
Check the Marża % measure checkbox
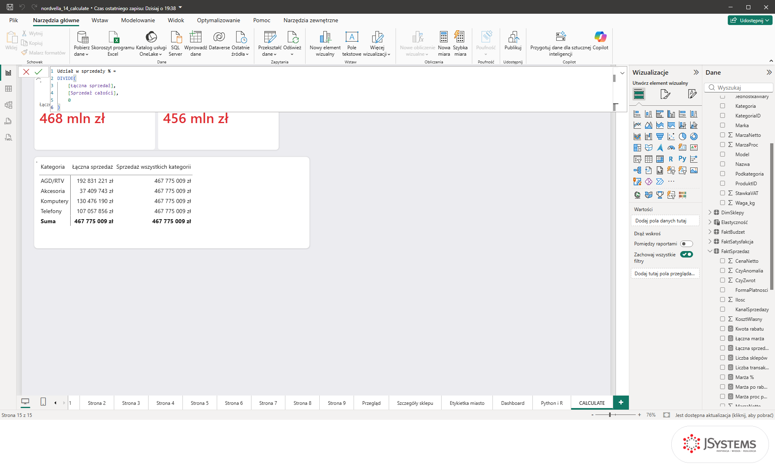point(723,377)
